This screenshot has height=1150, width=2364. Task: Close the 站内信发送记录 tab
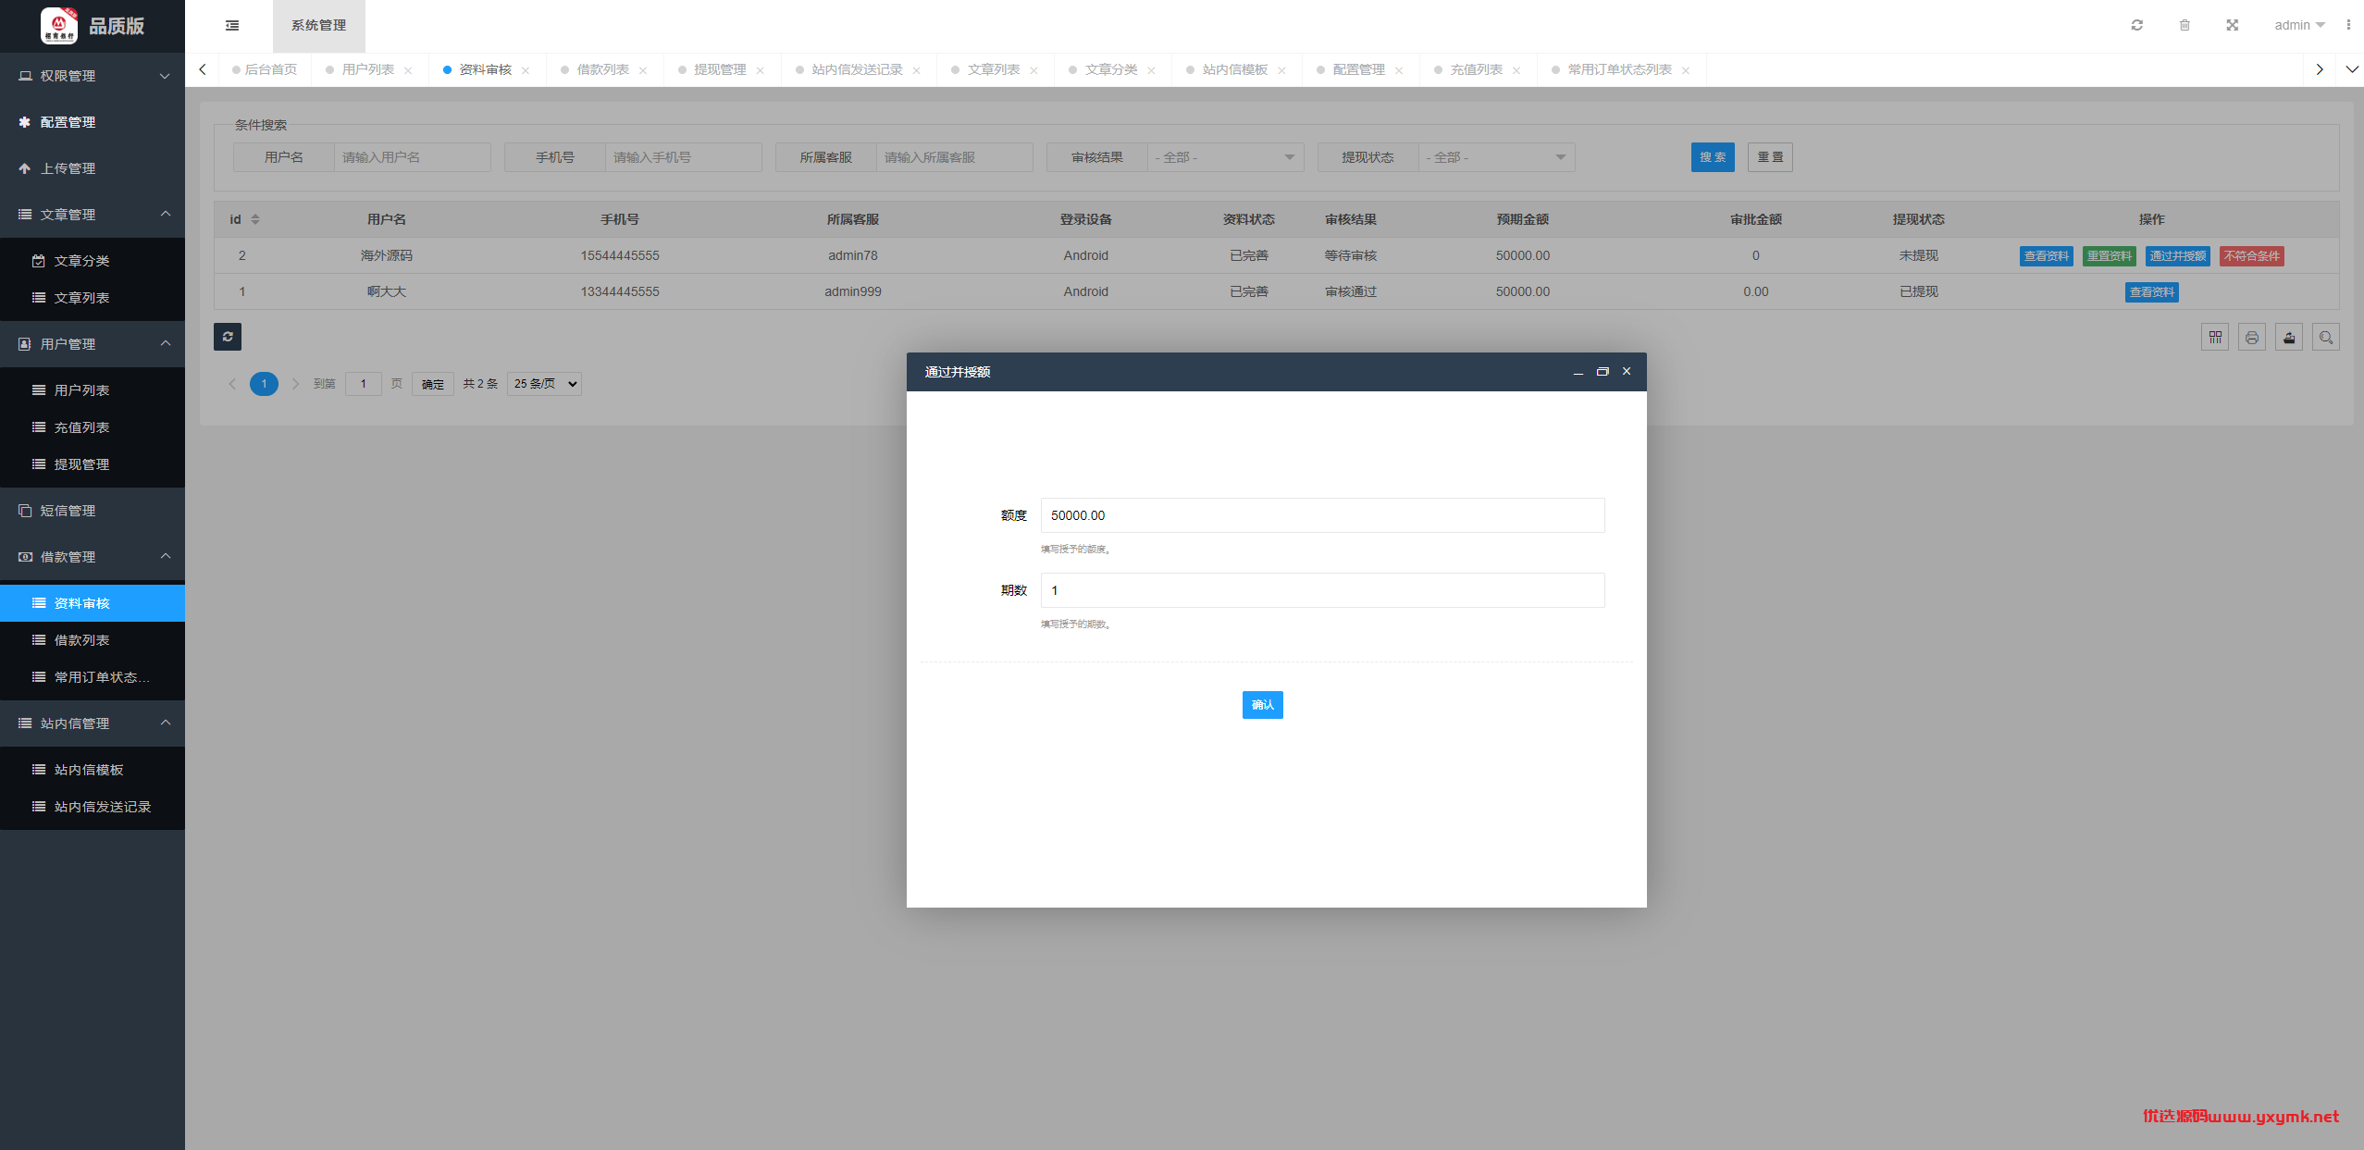917,70
